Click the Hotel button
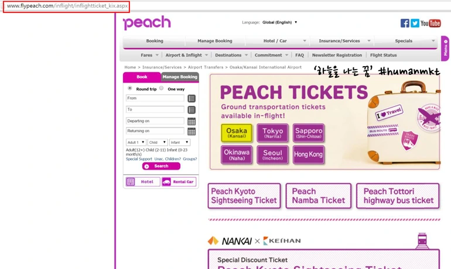The width and height of the screenshot is (451, 269). (143, 182)
